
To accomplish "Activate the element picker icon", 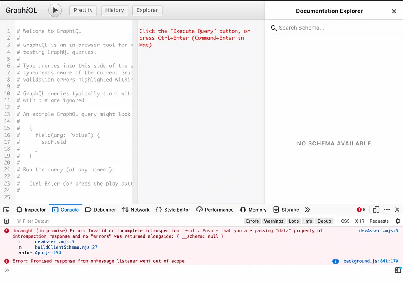I will [6, 210].
